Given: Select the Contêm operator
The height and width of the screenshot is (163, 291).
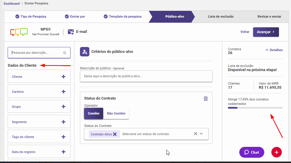Looking at the screenshot, I should (x=93, y=113).
